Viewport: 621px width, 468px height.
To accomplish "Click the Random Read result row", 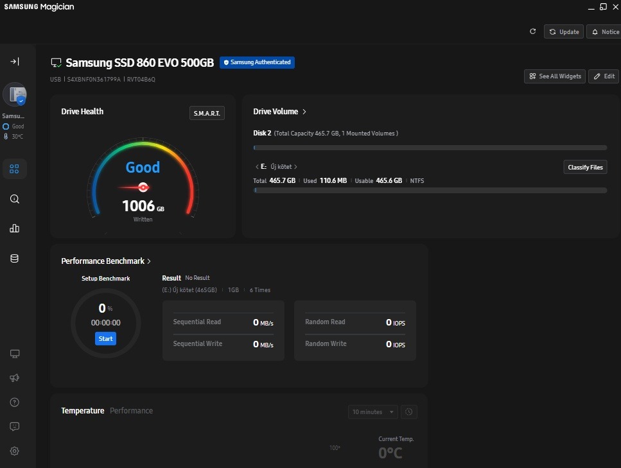I will 355,322.
